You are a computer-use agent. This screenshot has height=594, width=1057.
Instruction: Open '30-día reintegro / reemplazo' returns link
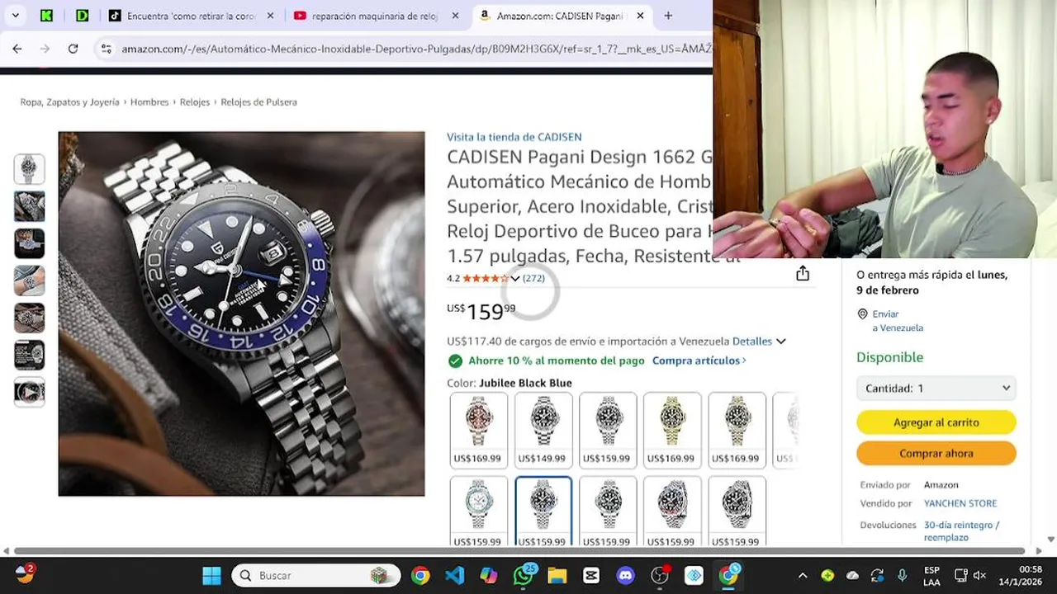click(962, 531)
